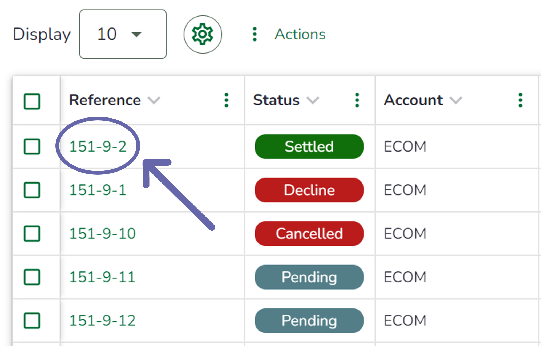The image size is (541, 346).
Task: Tick the checkbox for row 151-9-12
Action: (32, 320)
